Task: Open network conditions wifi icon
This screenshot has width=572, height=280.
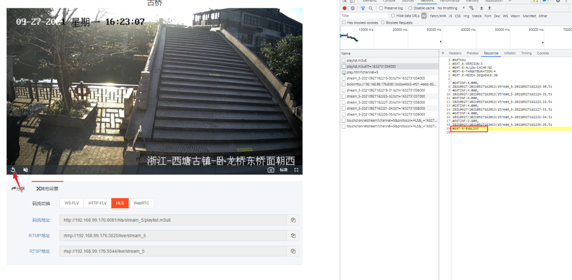Action: coord(471,8)
